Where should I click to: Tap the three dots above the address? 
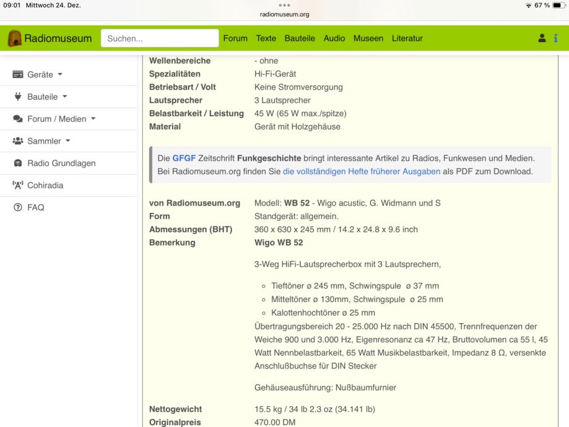point(285,5)
